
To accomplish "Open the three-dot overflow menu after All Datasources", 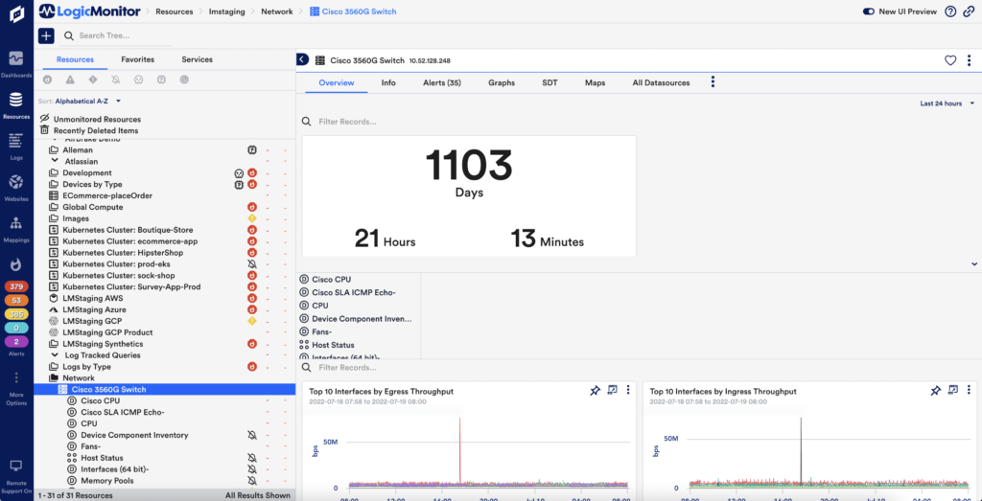I will tap(713, 82).
